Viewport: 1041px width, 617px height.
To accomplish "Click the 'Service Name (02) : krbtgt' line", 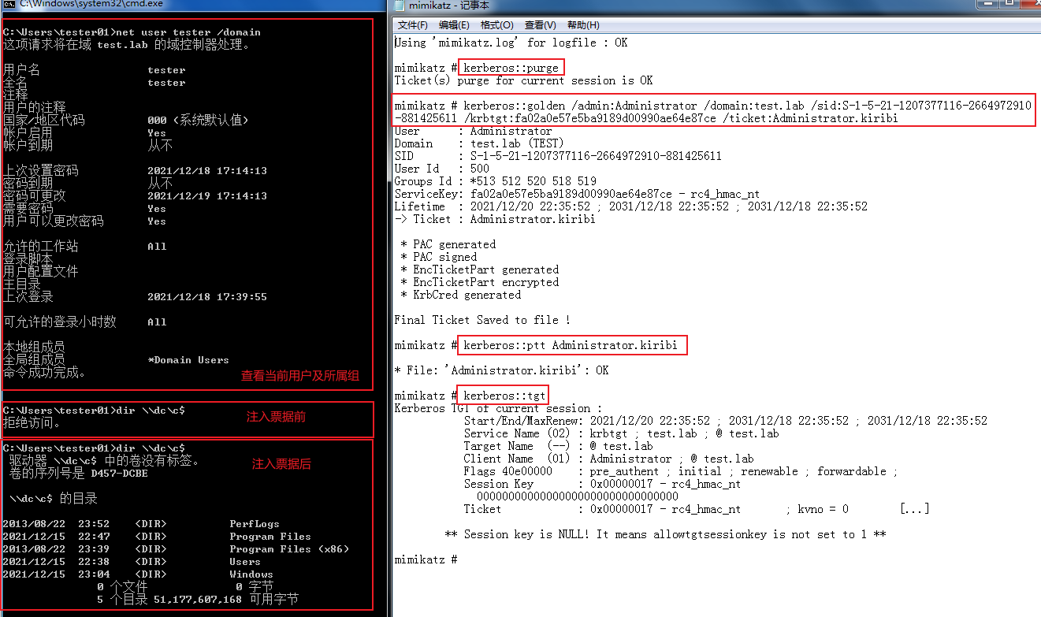I will point(621,433).
